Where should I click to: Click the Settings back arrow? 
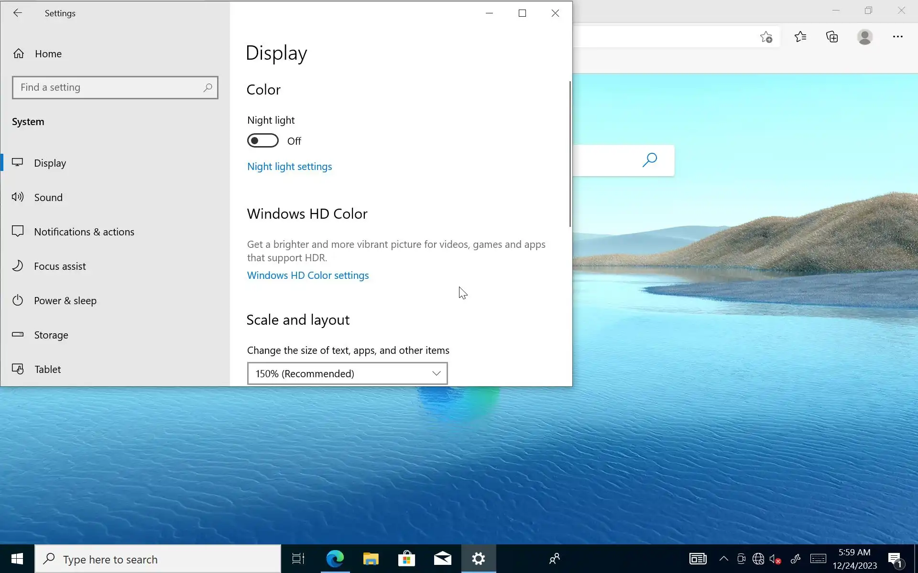coord(18,13)
